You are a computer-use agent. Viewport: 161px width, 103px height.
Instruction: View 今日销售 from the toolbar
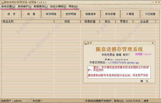(x=150, y=14)
